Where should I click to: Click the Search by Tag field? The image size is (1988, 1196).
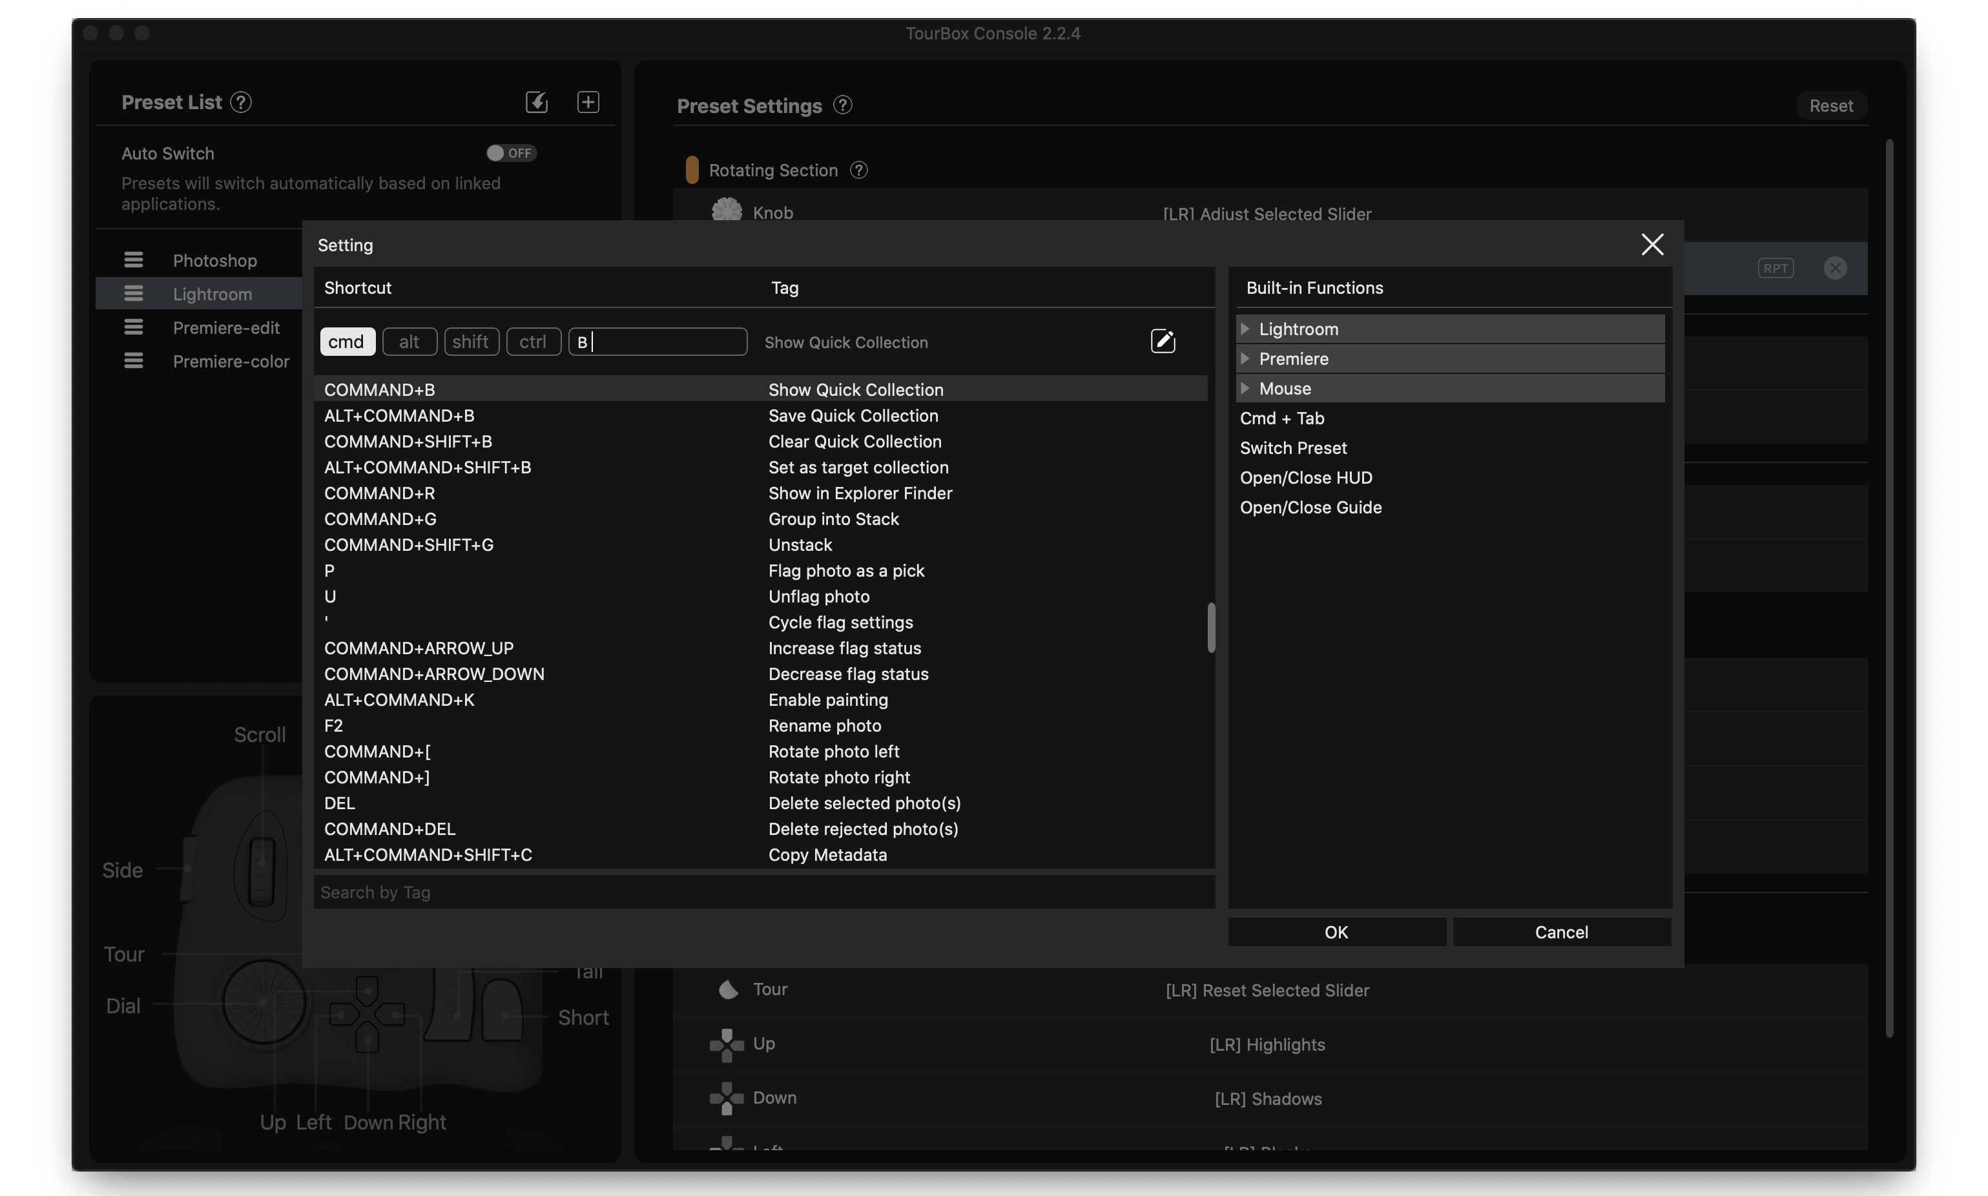(x=763, y=893)
